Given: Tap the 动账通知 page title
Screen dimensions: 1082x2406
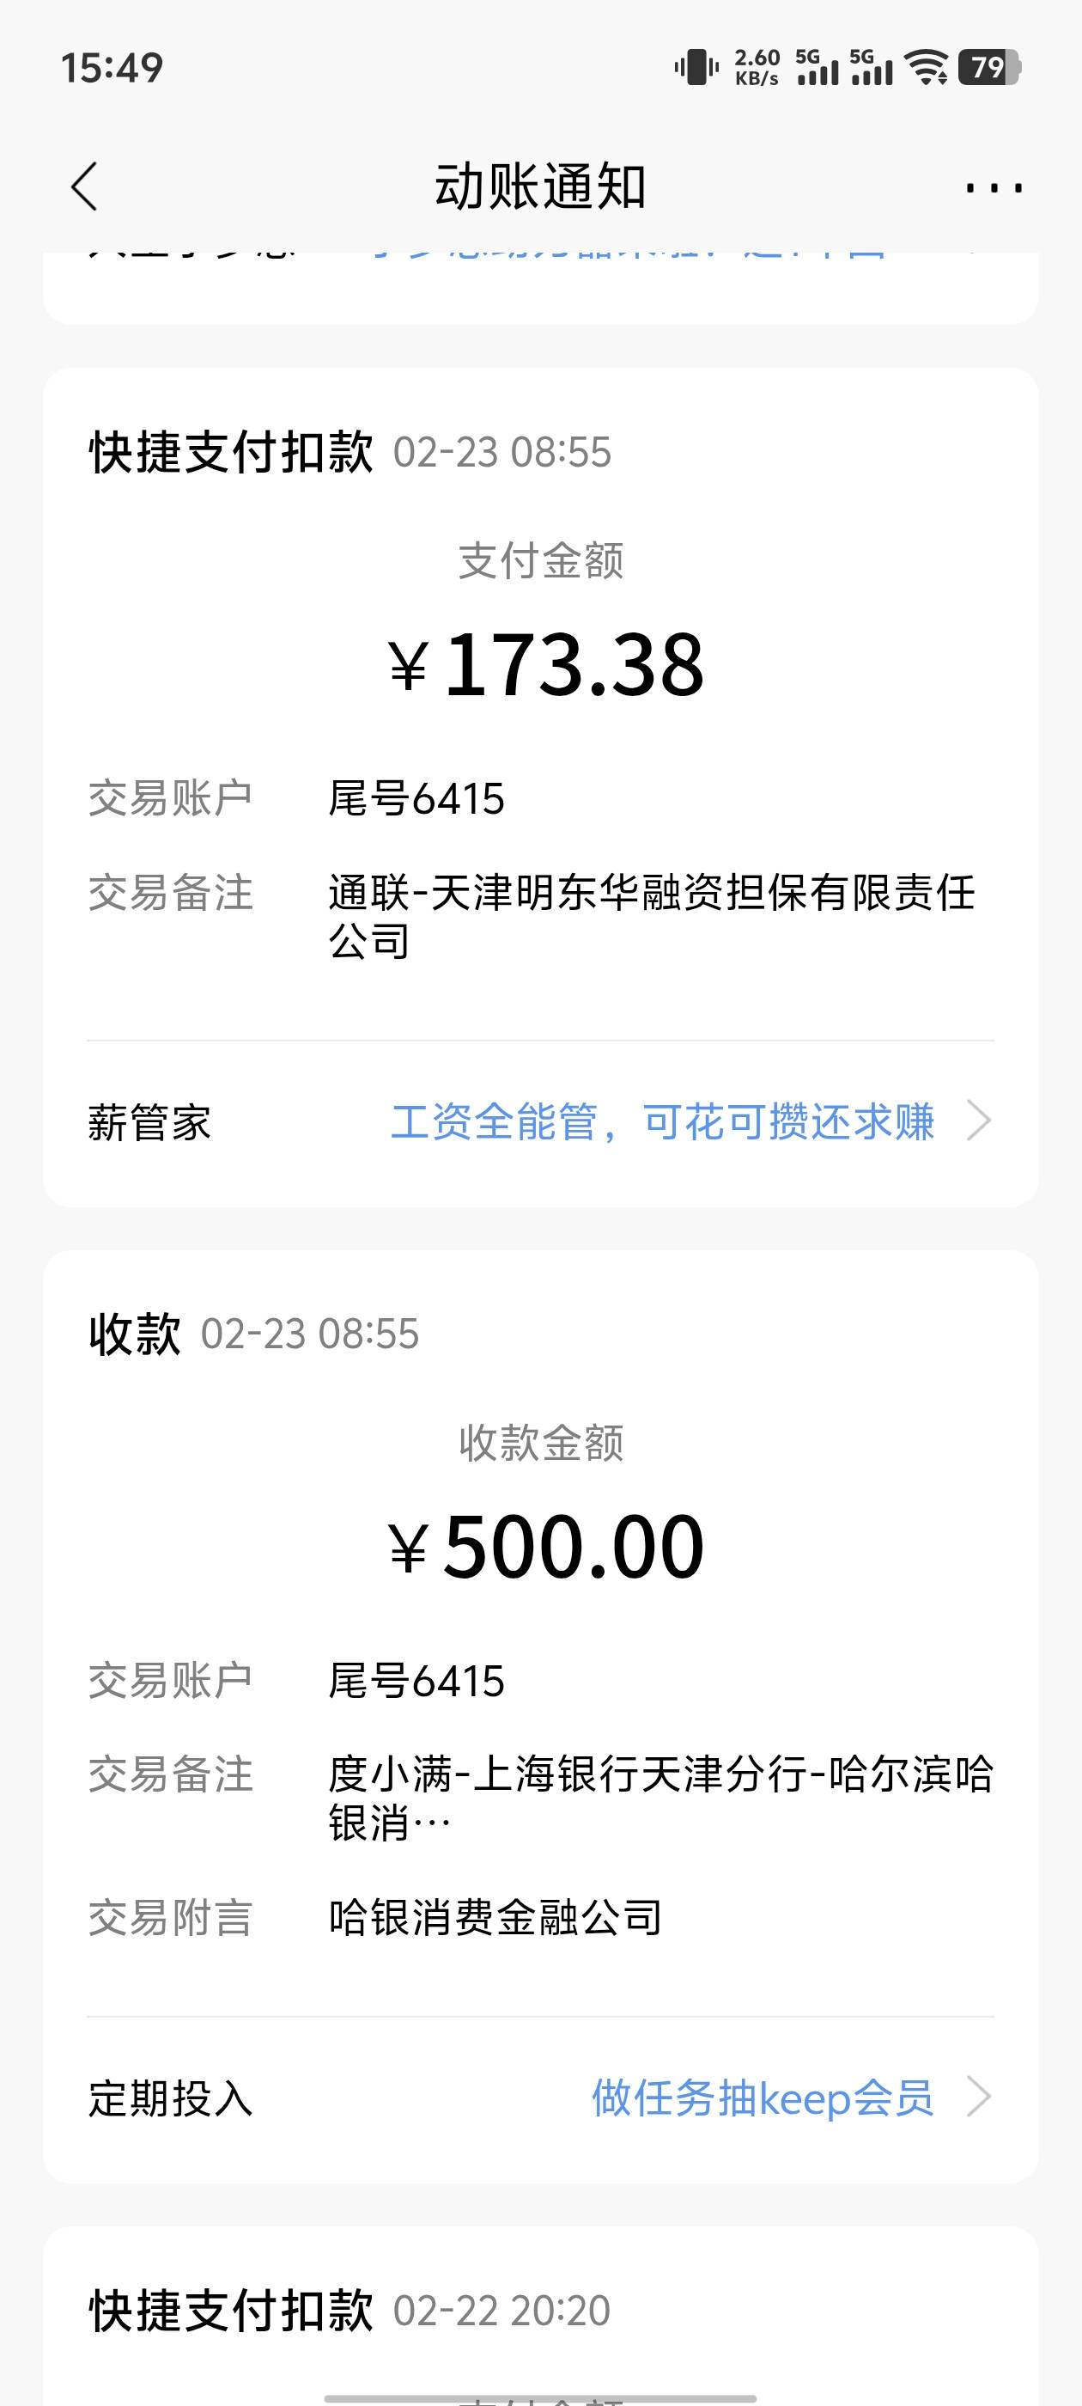Looking at the screenshot, I should point(540,186).
